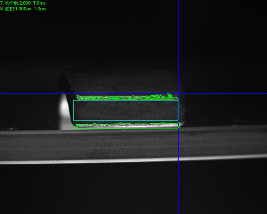The image size is (267, 214).
Task: Select the cyan rectangle's bottom-right corner
Action: pyautogui.click(x=178, y=120)
